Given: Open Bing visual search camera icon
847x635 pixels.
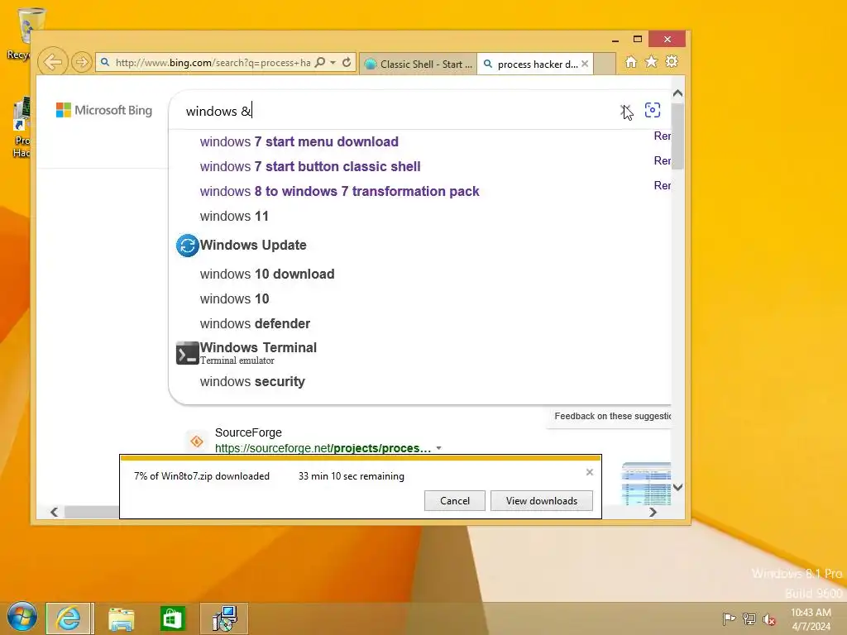Looking at the screenshot, I should tap(653, 110).
